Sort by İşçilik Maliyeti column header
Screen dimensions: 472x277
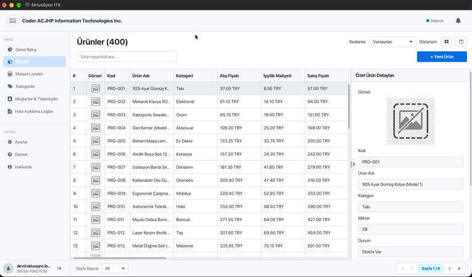tap(283, 76)
